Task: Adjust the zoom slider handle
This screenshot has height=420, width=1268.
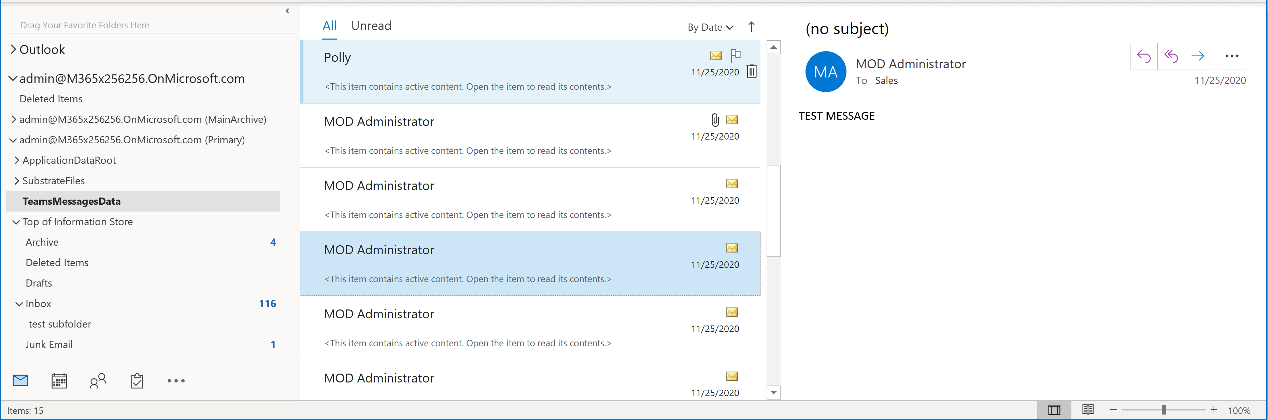Action: 1164,410
